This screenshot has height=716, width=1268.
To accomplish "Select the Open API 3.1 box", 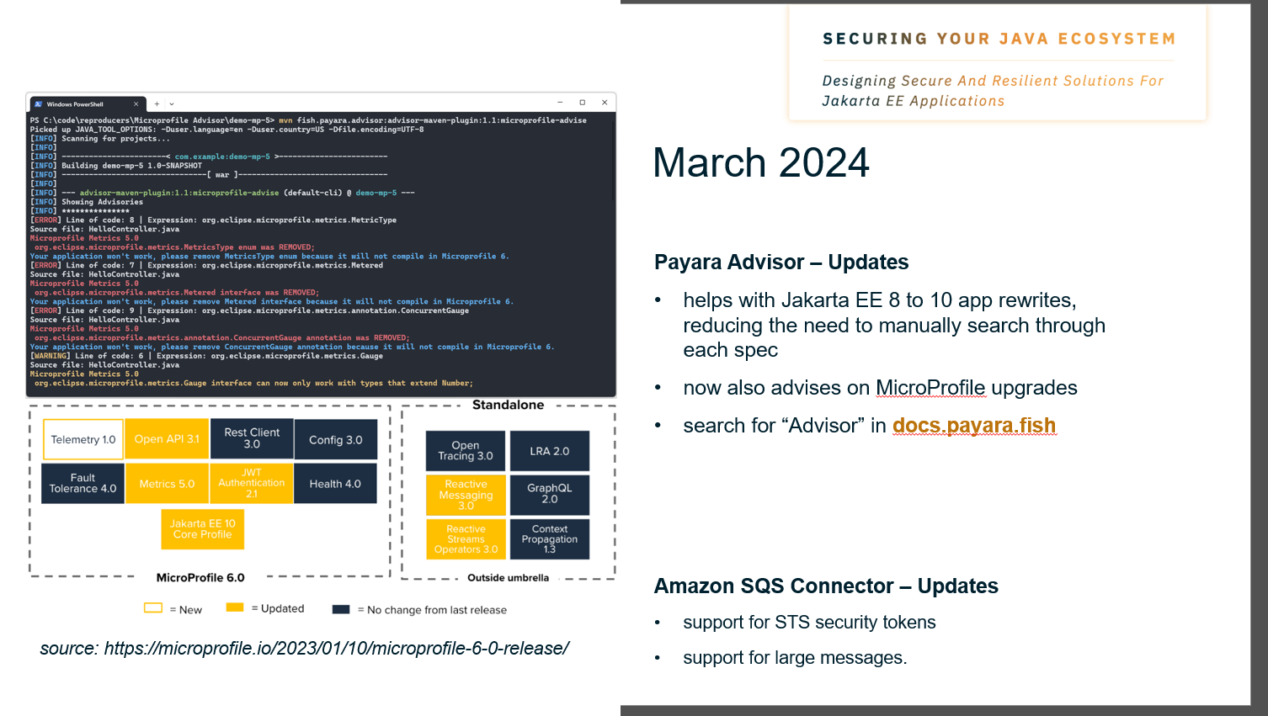I will (167, 439).
